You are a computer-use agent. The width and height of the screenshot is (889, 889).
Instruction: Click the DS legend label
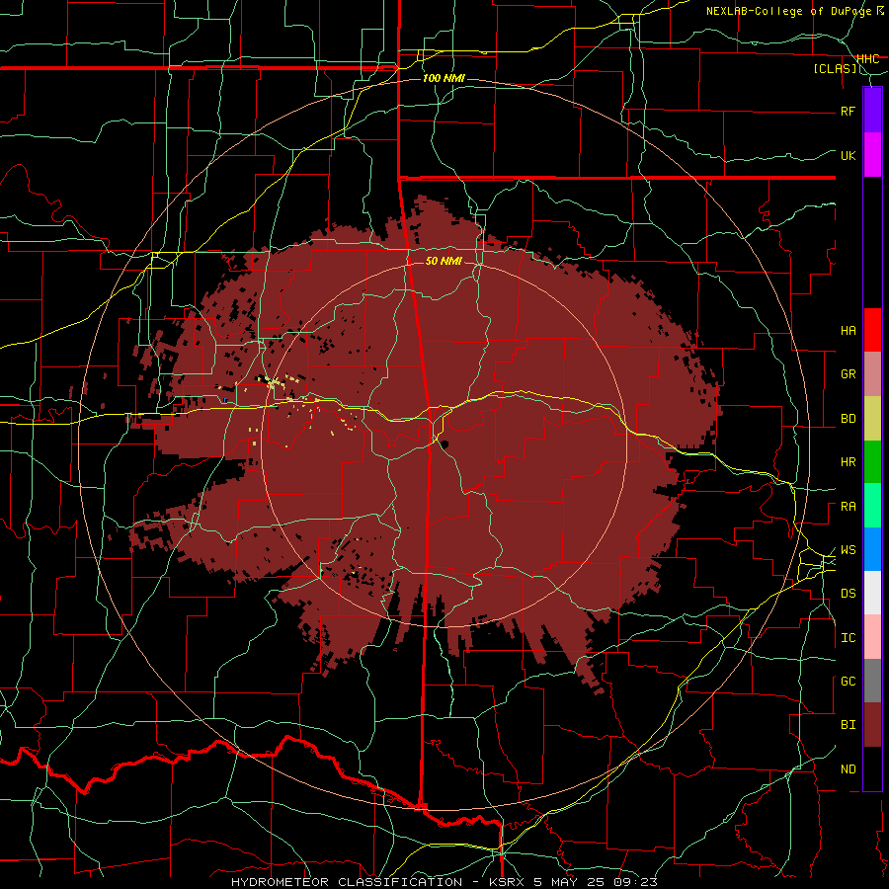point(848,594)
